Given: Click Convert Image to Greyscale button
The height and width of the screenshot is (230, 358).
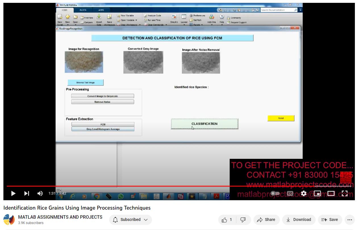Looking at the screenshot, I should coord(103,96).
